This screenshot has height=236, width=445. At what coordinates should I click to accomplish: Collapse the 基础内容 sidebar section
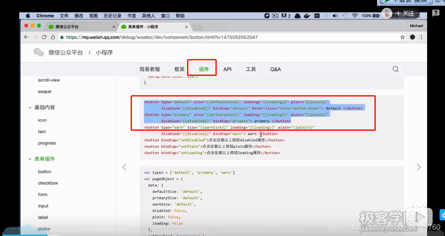click(x=42, y=107)
